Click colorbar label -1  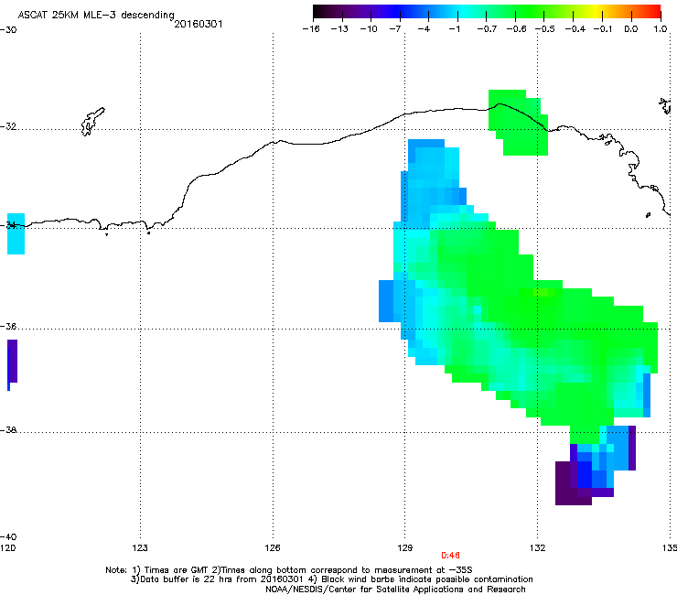(454, 29)
